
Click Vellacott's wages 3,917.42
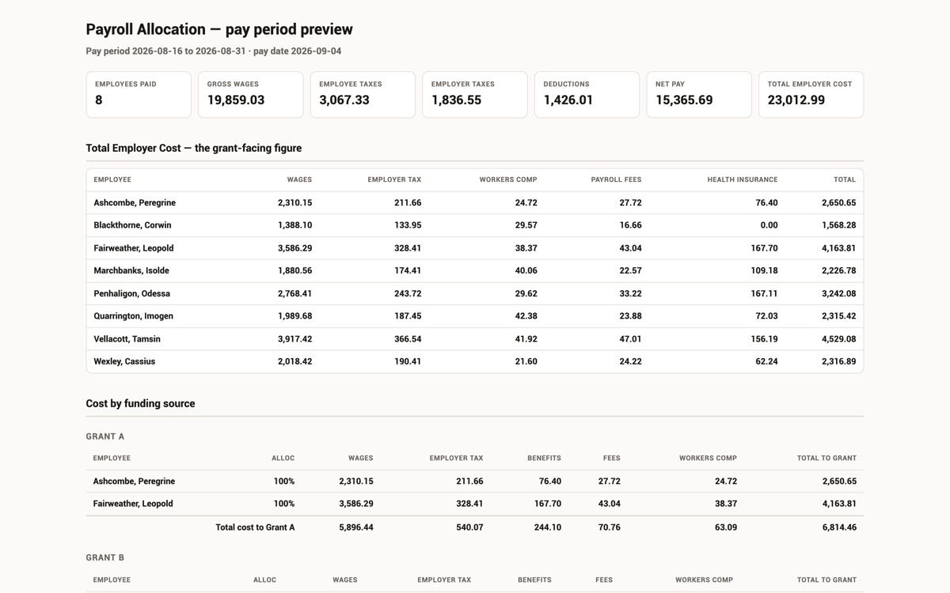point(294,338)
